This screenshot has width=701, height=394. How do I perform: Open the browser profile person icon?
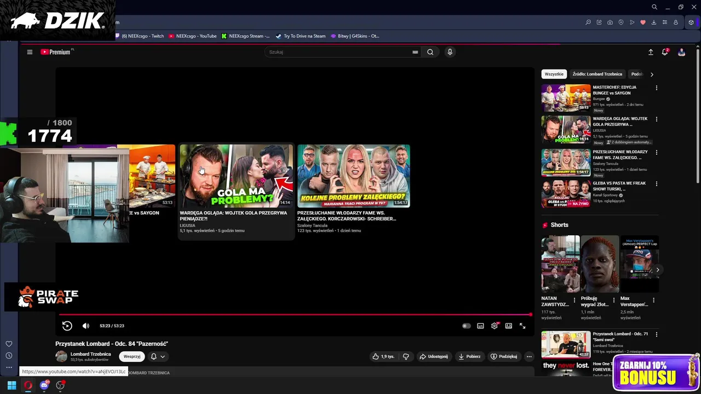[676, 22]
